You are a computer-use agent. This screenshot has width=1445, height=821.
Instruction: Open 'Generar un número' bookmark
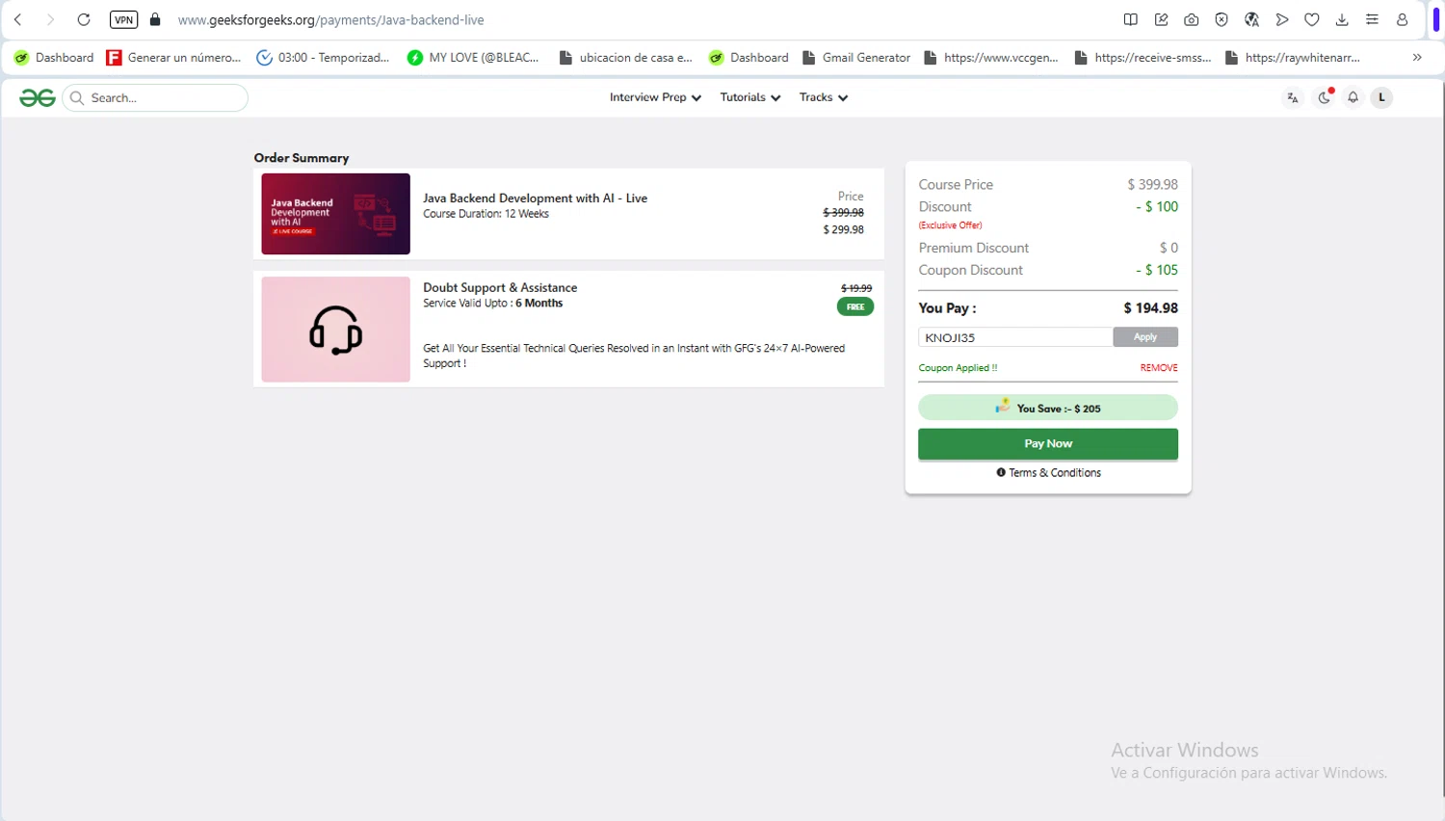(174, 58)
